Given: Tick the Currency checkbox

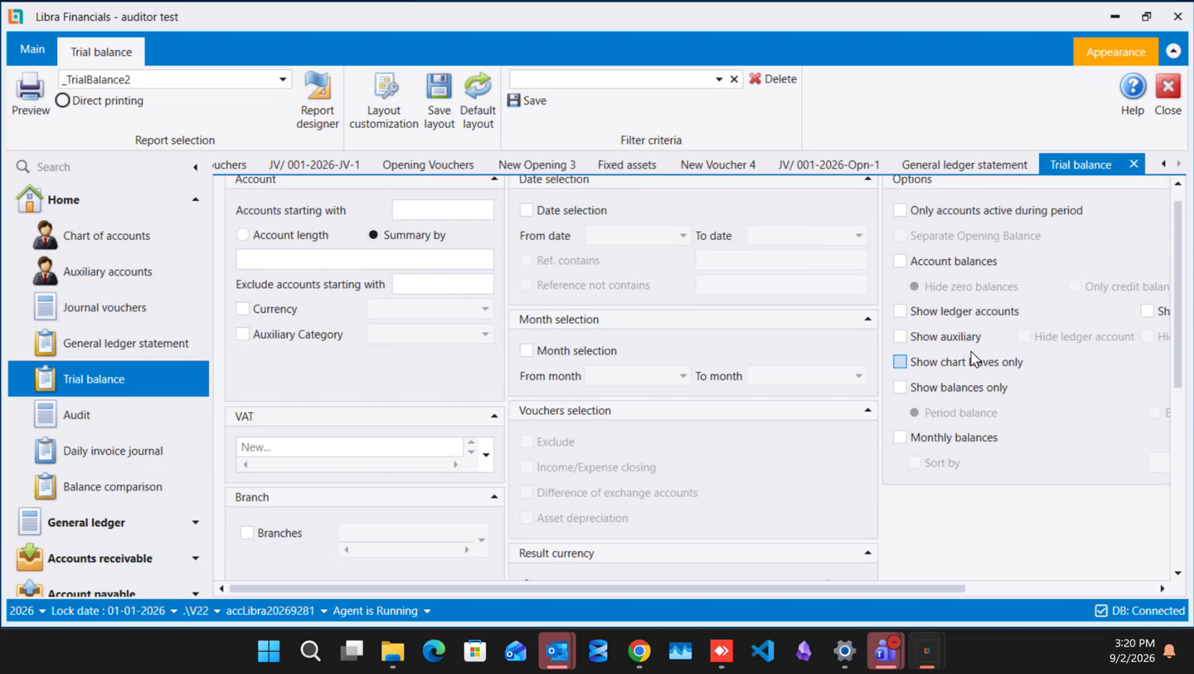Looking at the screenshot, I should point(243,309).
